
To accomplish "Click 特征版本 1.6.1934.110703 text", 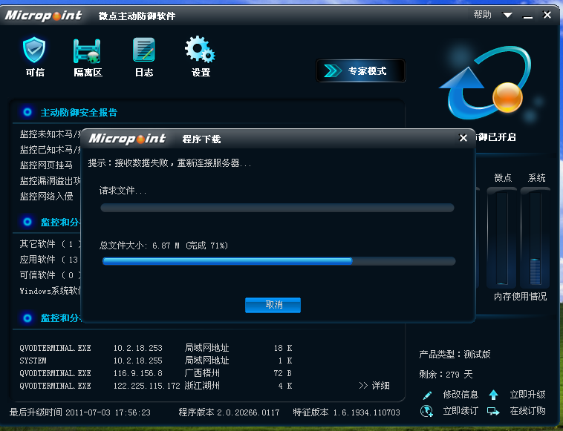I will (x=346, y=412).
